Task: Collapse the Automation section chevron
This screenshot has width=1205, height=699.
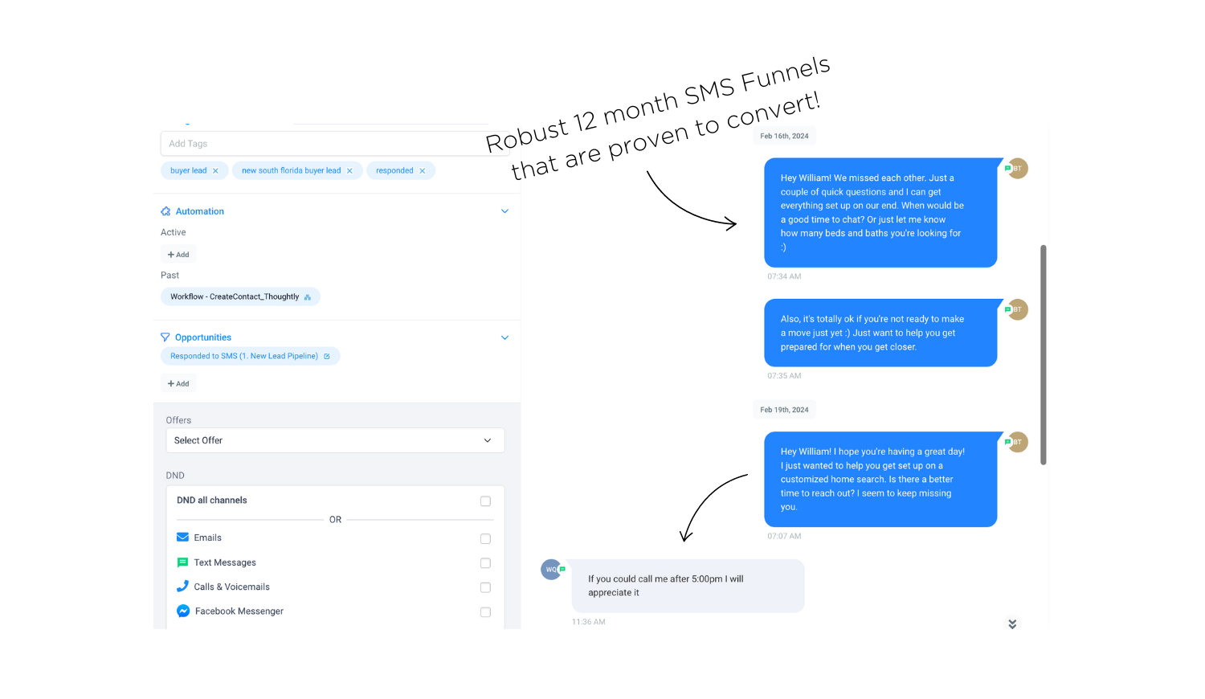Action: [504, 211]
